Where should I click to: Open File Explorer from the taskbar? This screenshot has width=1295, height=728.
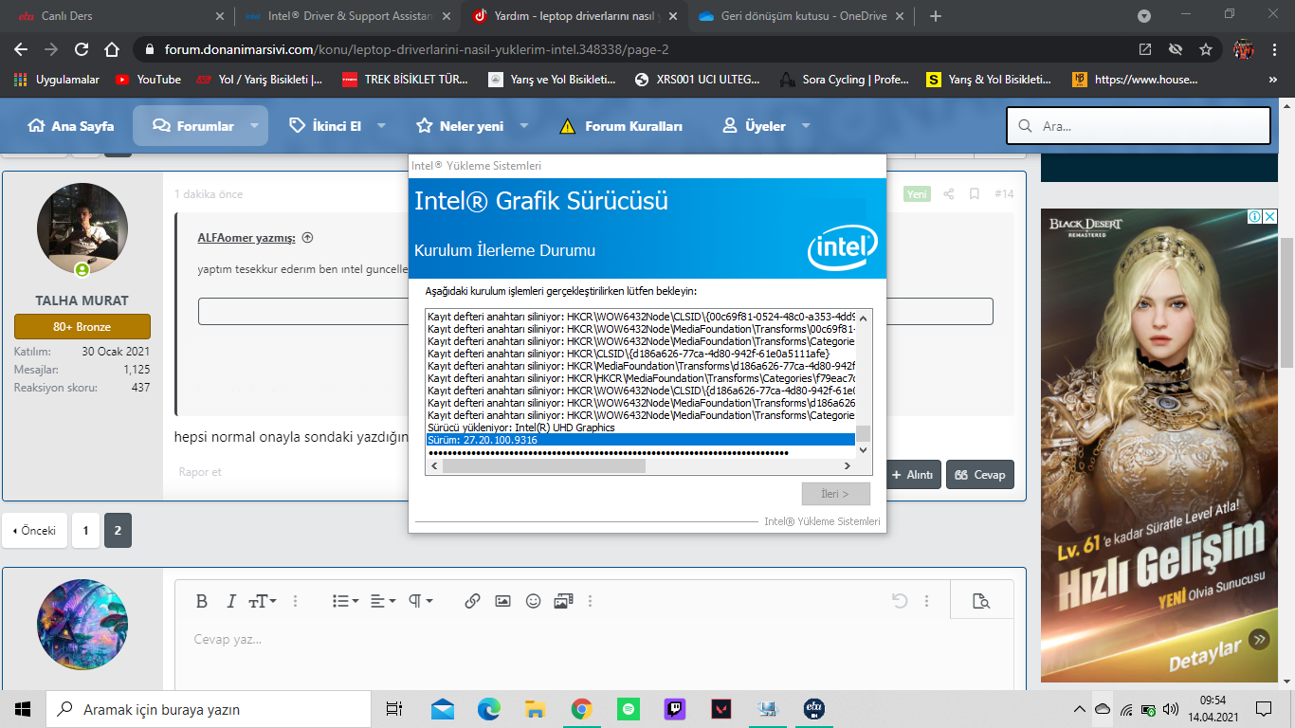tap(536, 709)
